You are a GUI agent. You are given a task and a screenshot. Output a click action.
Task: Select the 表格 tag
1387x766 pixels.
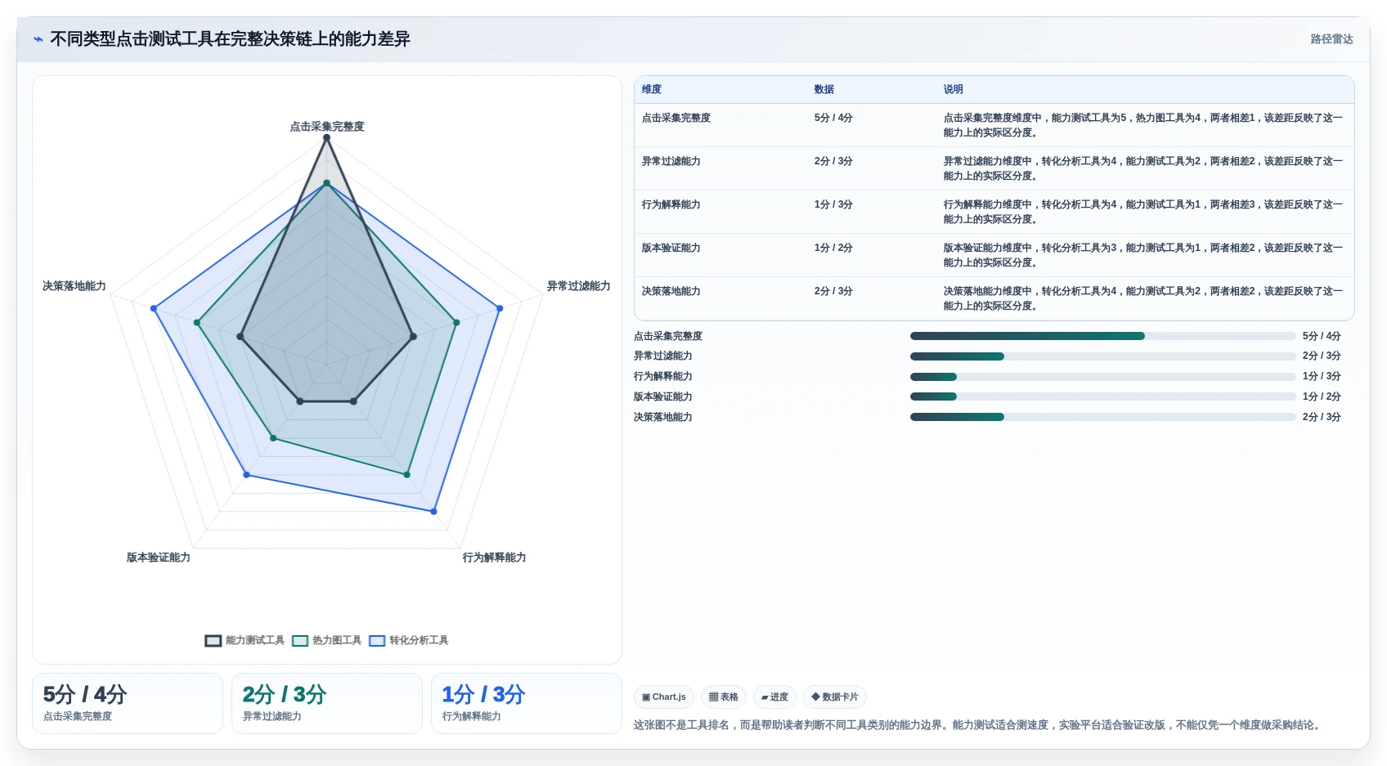pos(724,697)
